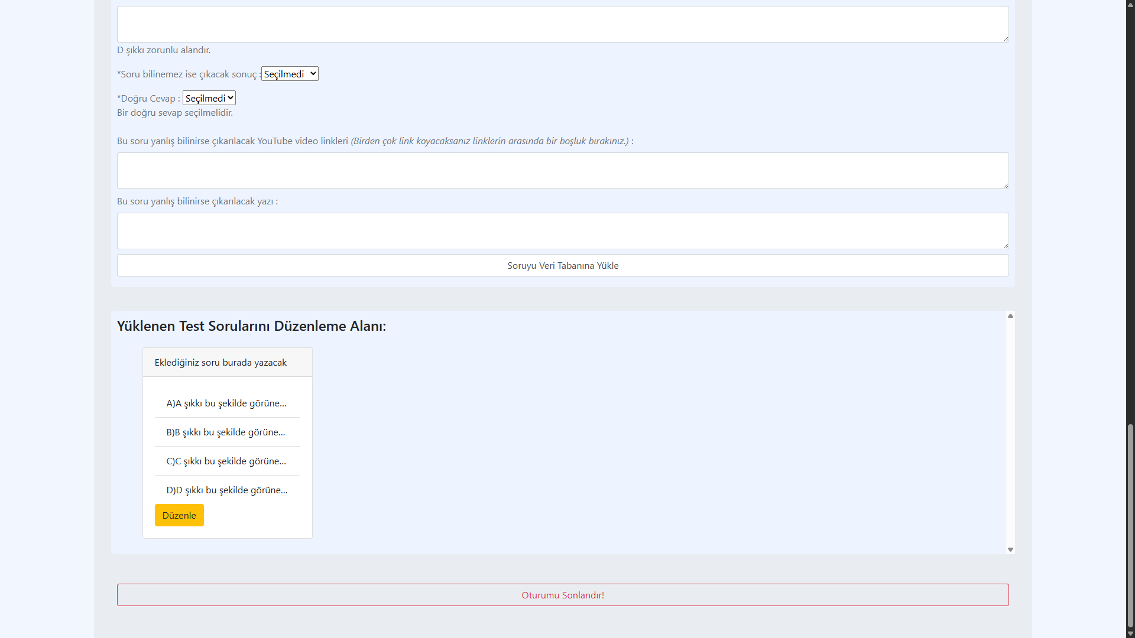1135x638 pixels.
Task: Click the inner panel scroll down arrow
Action: 1010,549
